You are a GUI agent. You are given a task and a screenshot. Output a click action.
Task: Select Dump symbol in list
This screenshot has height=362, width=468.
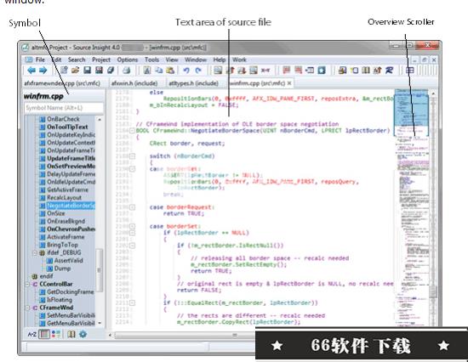pos(62,268)
